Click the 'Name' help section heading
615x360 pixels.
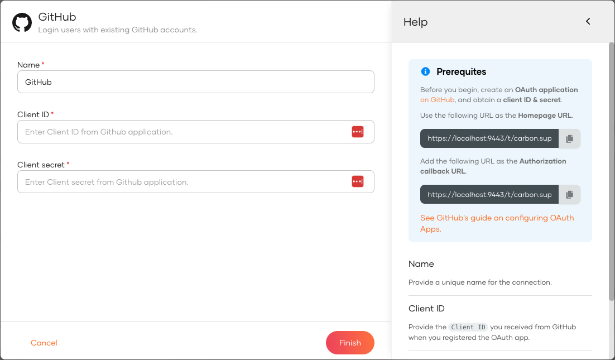421,264
